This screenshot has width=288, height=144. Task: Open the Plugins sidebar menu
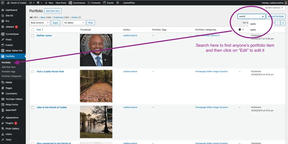tap(9, 123)
